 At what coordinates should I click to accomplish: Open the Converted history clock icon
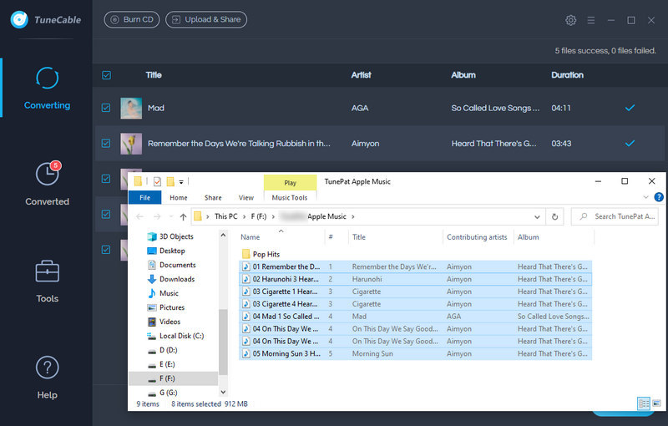click(47, 174)
